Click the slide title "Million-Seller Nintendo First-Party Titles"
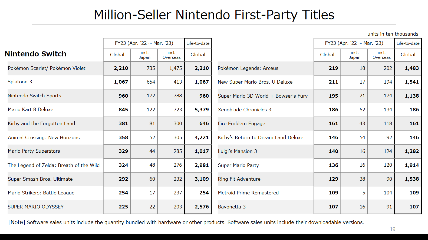The height and width of the screenshot is (240, 428). (214, 15)
